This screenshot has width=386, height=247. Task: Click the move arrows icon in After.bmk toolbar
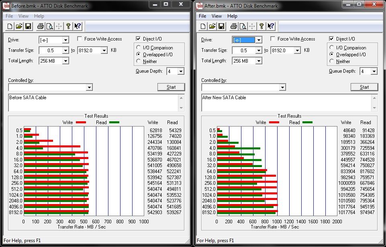coord(252,26)
